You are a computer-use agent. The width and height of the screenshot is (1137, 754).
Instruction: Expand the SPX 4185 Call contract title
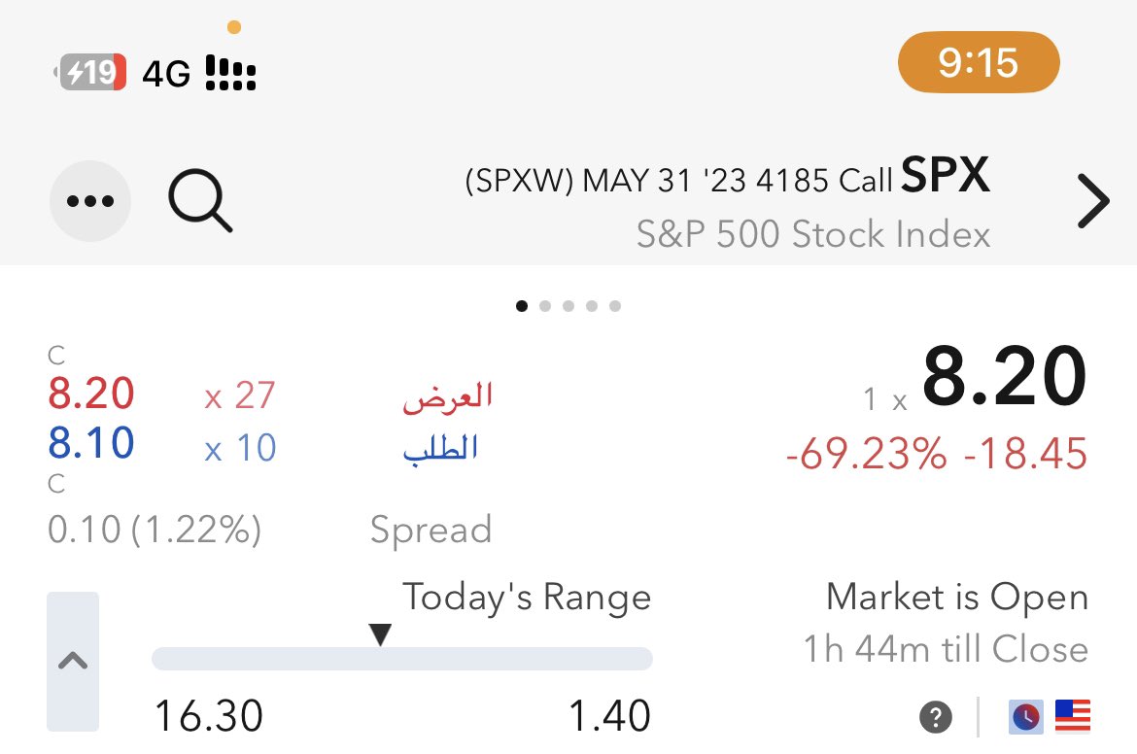pyautogui.click(x=727, y=176)
